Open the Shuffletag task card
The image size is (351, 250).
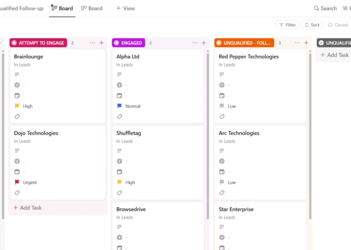coord(158,163)
